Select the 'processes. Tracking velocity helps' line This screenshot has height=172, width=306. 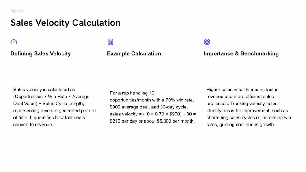[x=242, y=104]
